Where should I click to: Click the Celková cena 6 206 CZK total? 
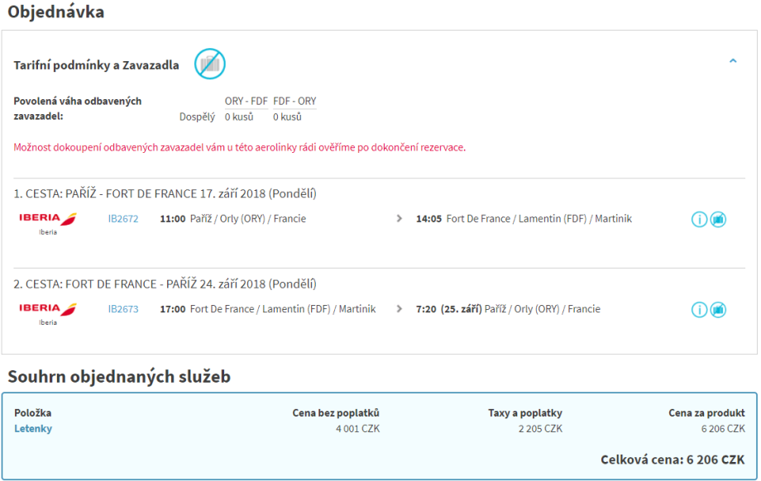click(x=672, y=459)
